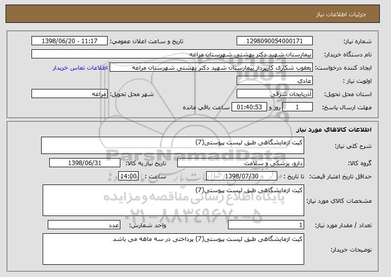
Task: Click the مشخصات کالای مورد نیاز label
Action: pos(339,201)
